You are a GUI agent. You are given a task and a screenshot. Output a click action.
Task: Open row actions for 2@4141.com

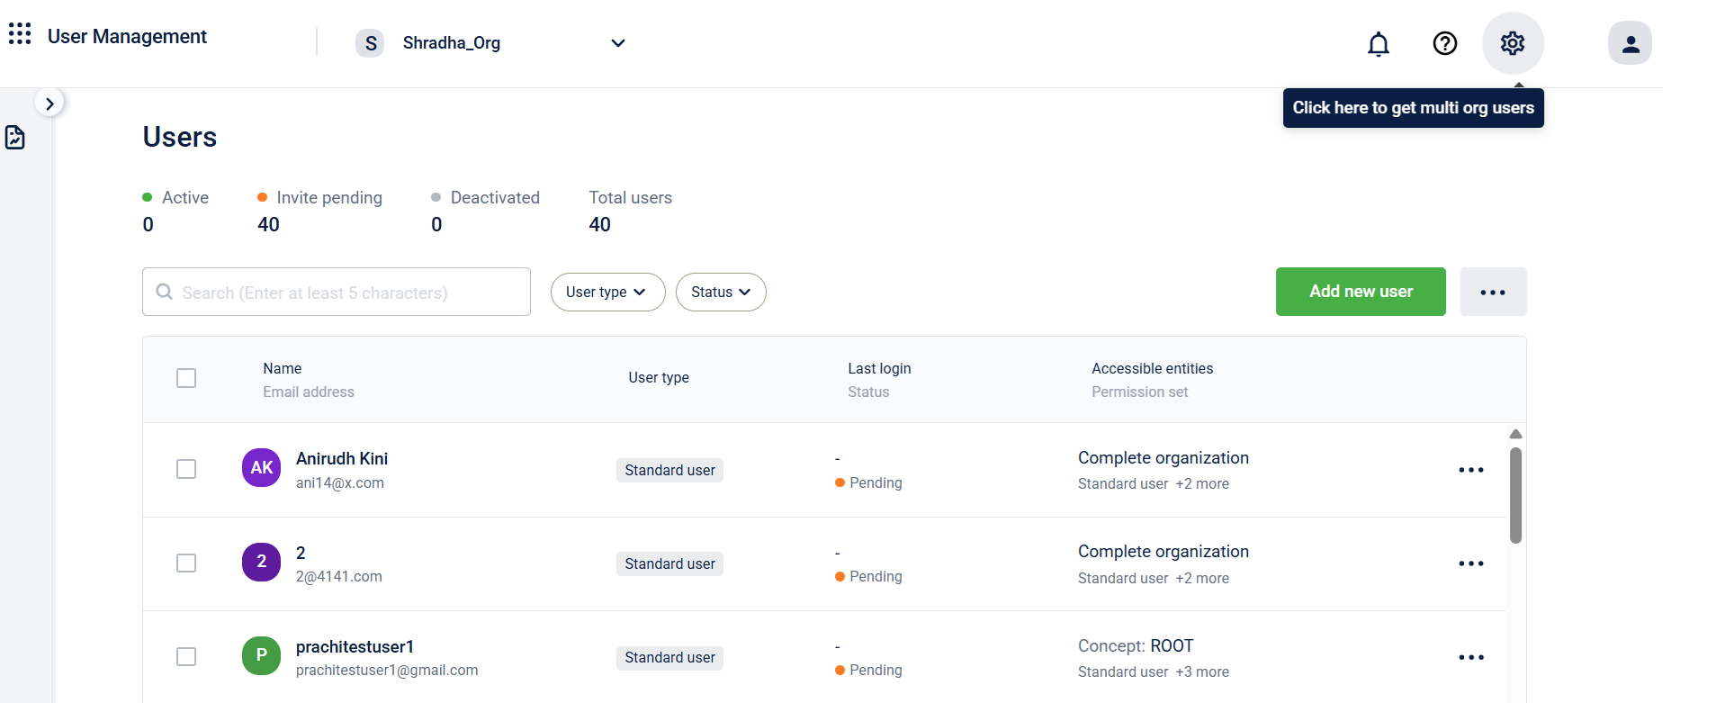point(1471,563)
